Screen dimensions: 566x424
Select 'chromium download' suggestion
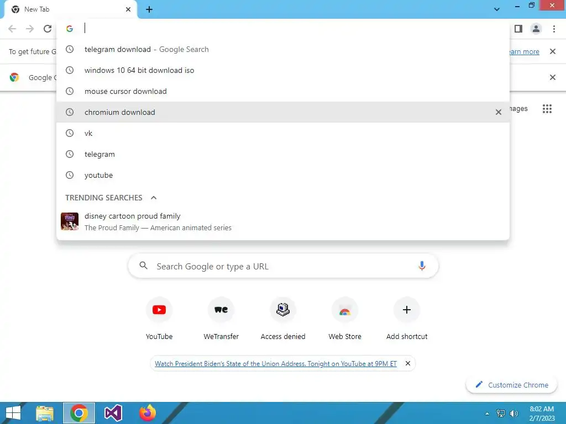(283, 112)
